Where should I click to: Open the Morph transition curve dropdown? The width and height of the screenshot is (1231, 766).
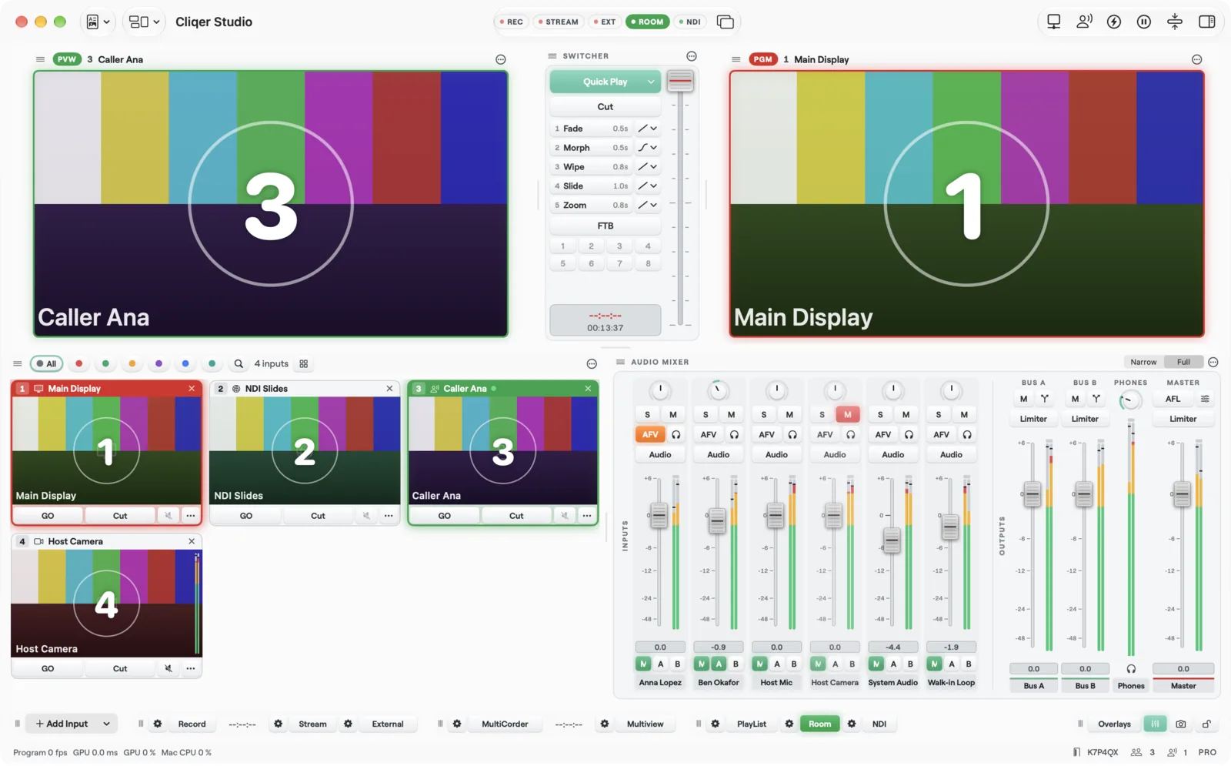click(x=648, y=148)
